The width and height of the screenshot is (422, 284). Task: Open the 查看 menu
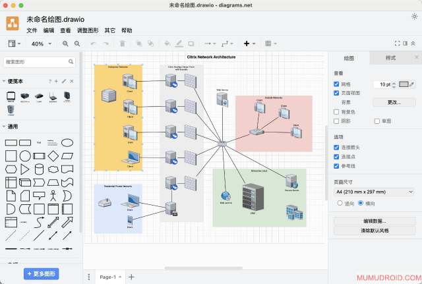point(65,30)
